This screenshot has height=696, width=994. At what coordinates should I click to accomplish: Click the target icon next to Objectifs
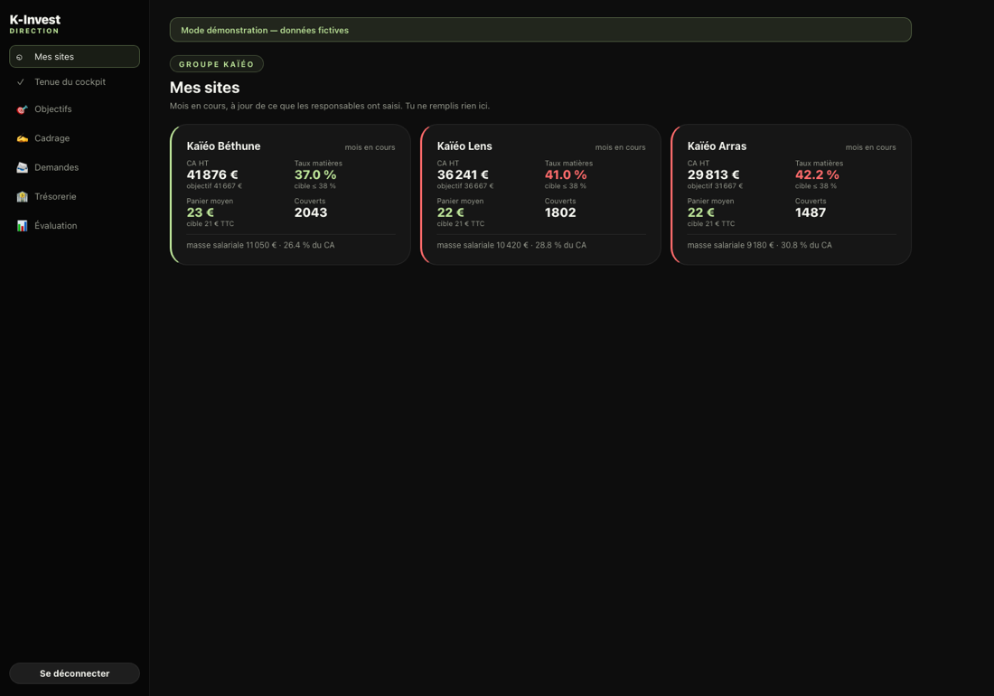click(x=23, y=109)
